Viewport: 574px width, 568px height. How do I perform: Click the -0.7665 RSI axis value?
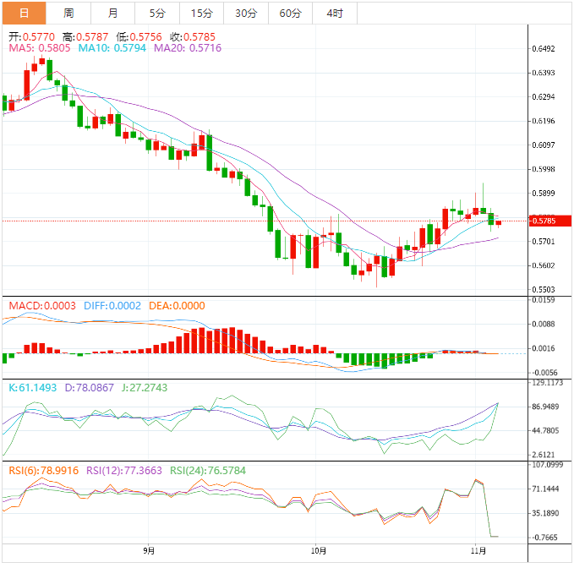tap(544, 538)
